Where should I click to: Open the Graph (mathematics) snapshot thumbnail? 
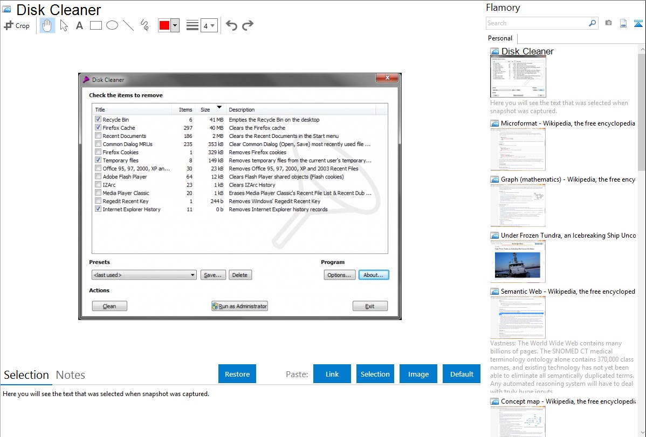pos(518,205)
